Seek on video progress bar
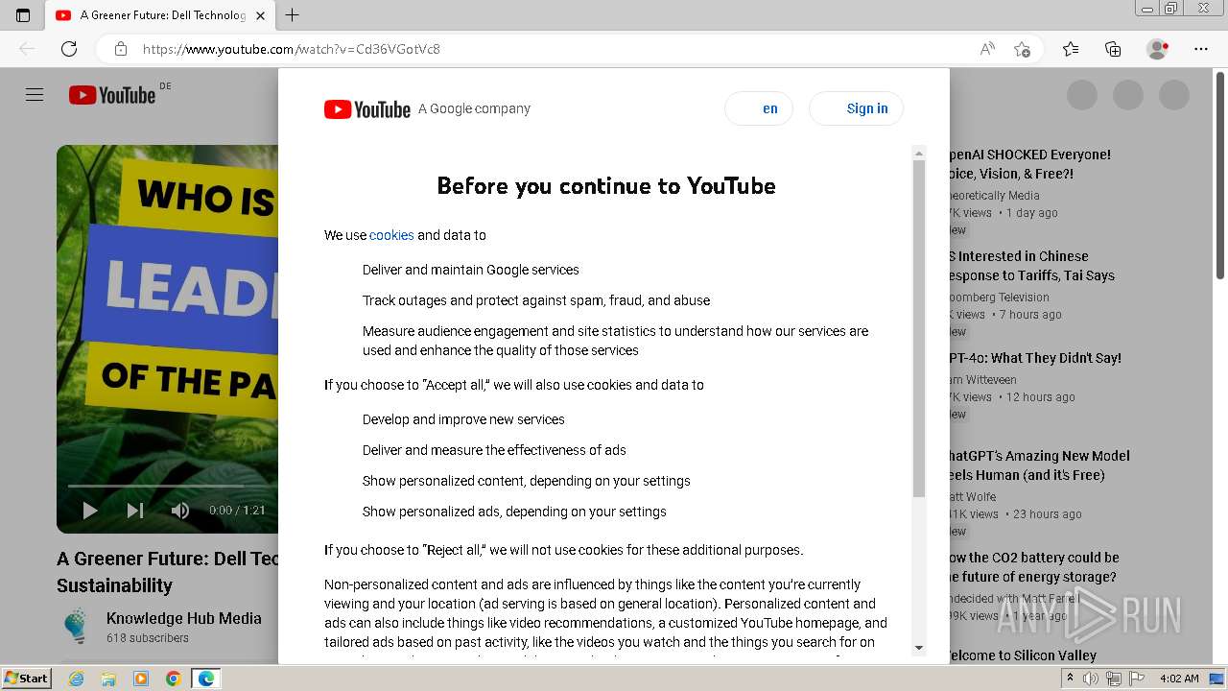 click(x=173, y=487)
